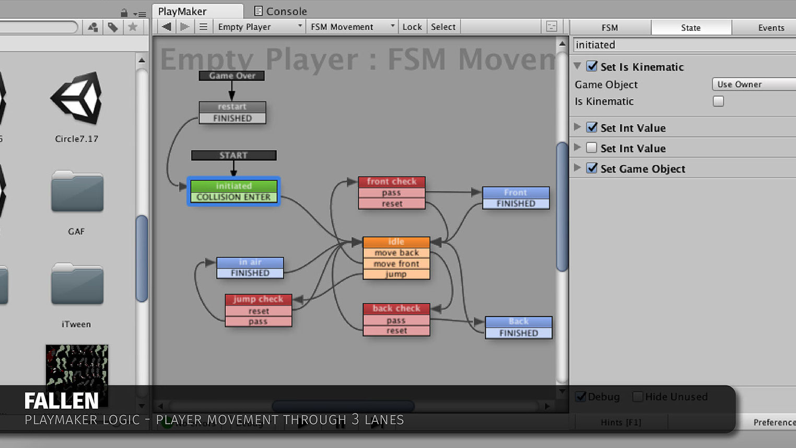Click the favorites star icon
This screenshot has height=448, width=796.
click(x=133, y=27)
